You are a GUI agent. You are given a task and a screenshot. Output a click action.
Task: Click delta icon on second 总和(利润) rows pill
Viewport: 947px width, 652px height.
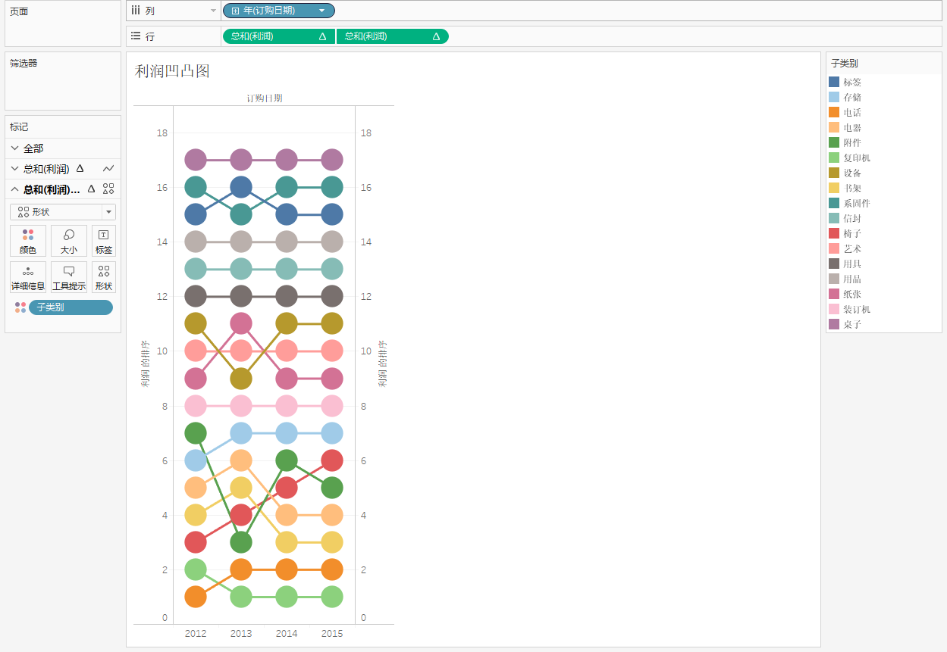tap(436, 36)
